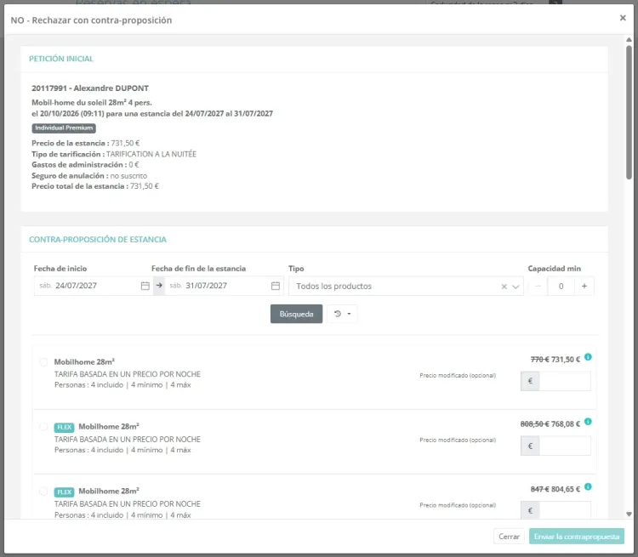Click the FLEX tag on the 768,08 € offer
The image size is (638, 557).
[x=64, y=427]
